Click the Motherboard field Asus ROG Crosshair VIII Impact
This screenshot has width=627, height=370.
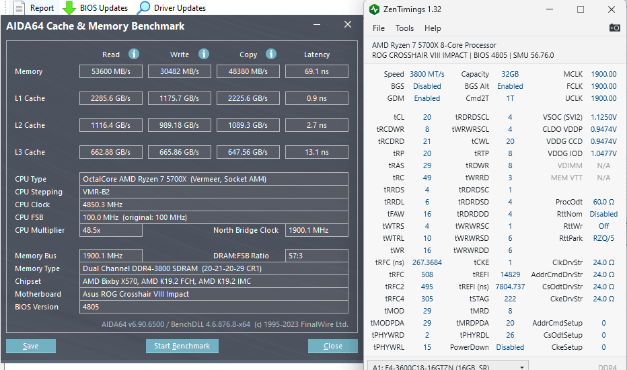213,294
